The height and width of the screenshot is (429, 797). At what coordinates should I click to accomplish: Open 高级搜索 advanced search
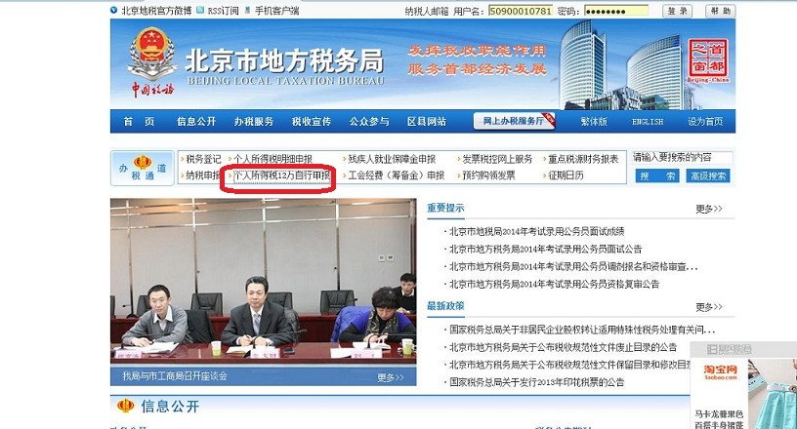(x=708, y=175)
